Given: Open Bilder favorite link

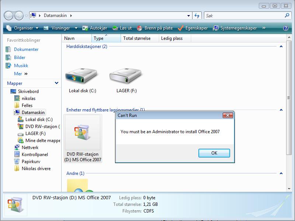Looking at the screenshot, I should (x=20, y=58).
